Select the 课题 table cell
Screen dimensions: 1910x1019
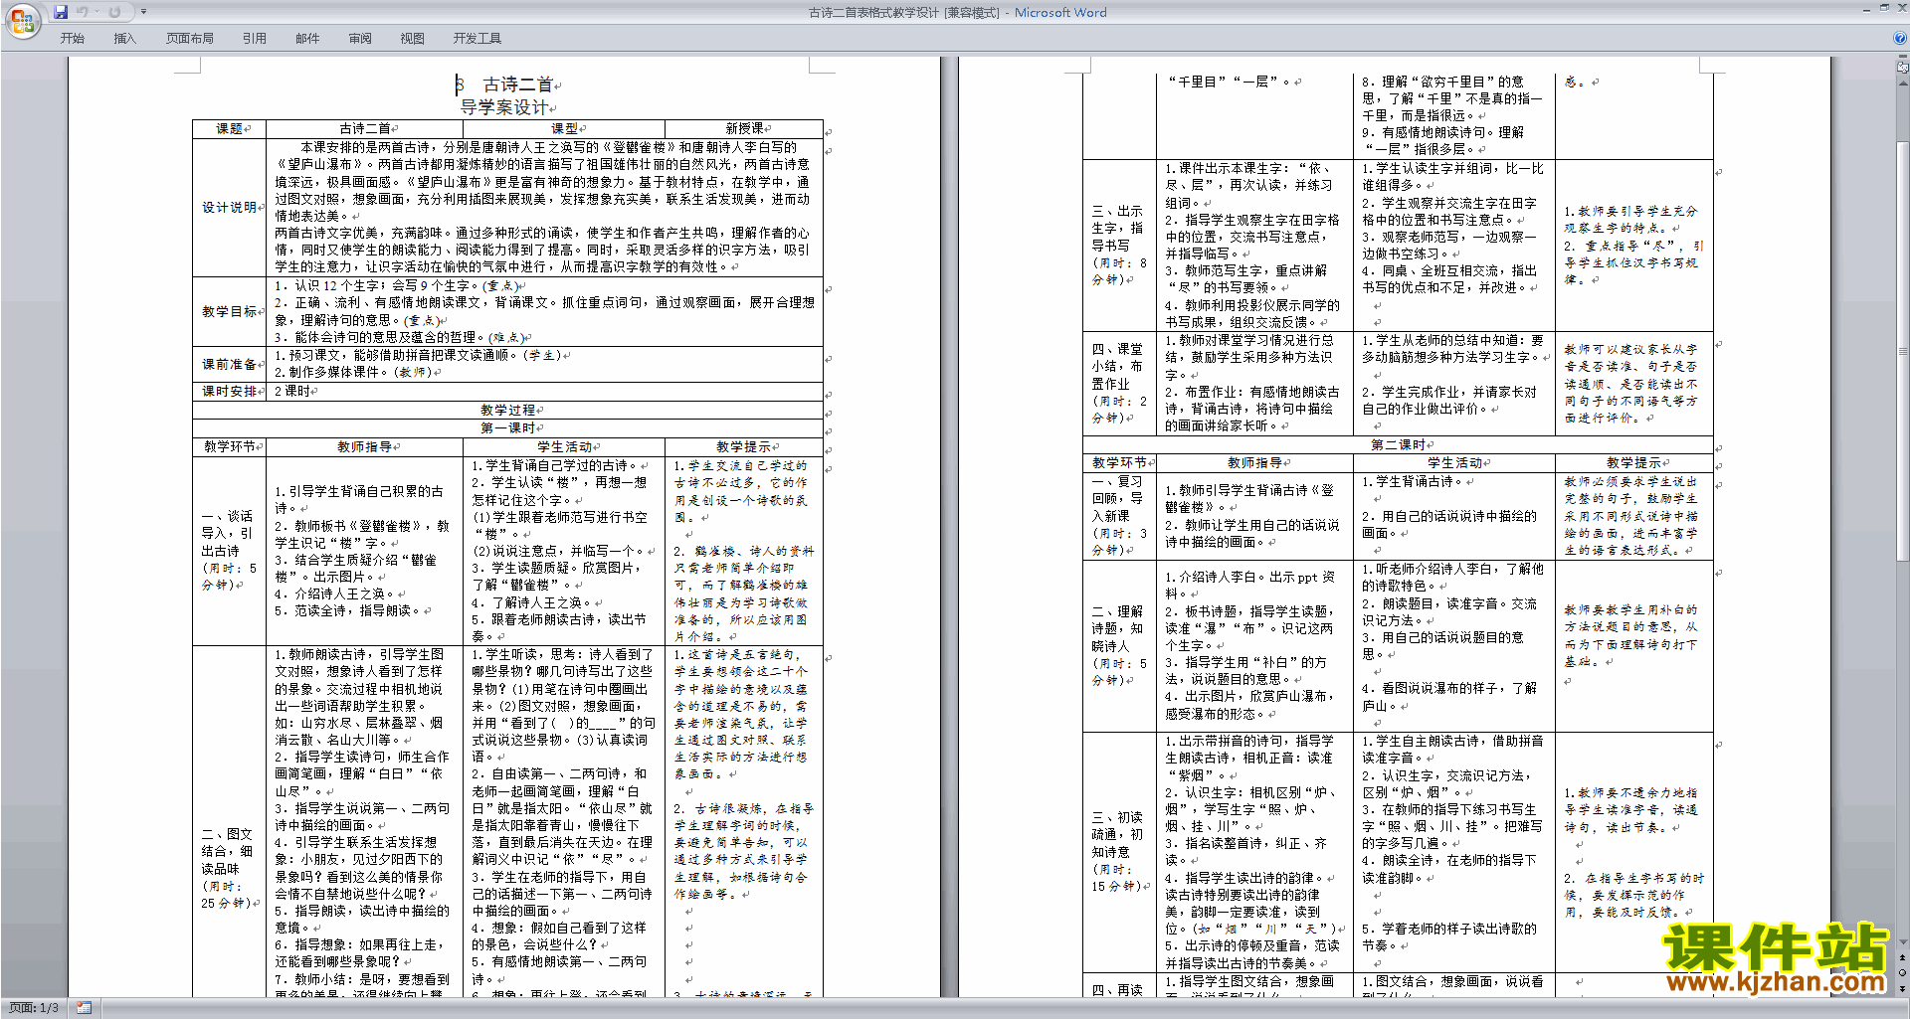[x=230, y=128]
